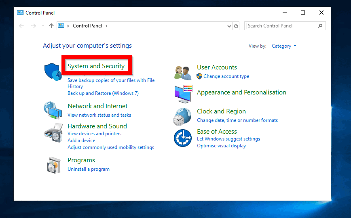The width and height of the screenshot is (351, 218).
Task: Open Appearance and Personalisation category
Action: pyautogui.click(x=241, y=92)
